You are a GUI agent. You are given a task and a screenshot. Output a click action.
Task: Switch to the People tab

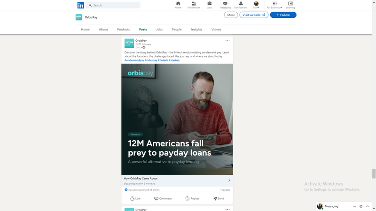(x=177, y=30)
